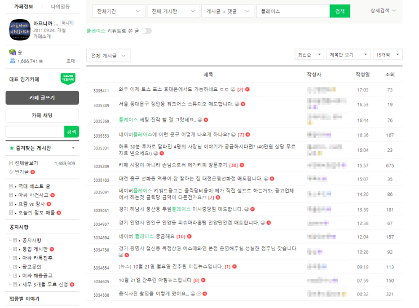Click the 작성자 column header
Image resolution: width=419 pixels, height=308 pixels.
[x=314, y=74]
